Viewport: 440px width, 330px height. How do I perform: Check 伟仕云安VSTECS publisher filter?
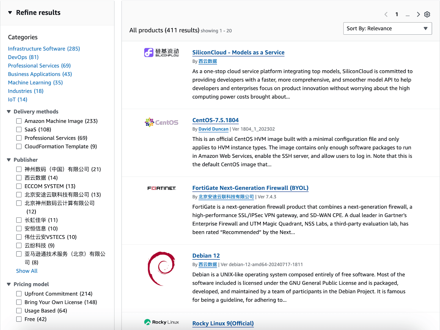(x=19, y=237)
